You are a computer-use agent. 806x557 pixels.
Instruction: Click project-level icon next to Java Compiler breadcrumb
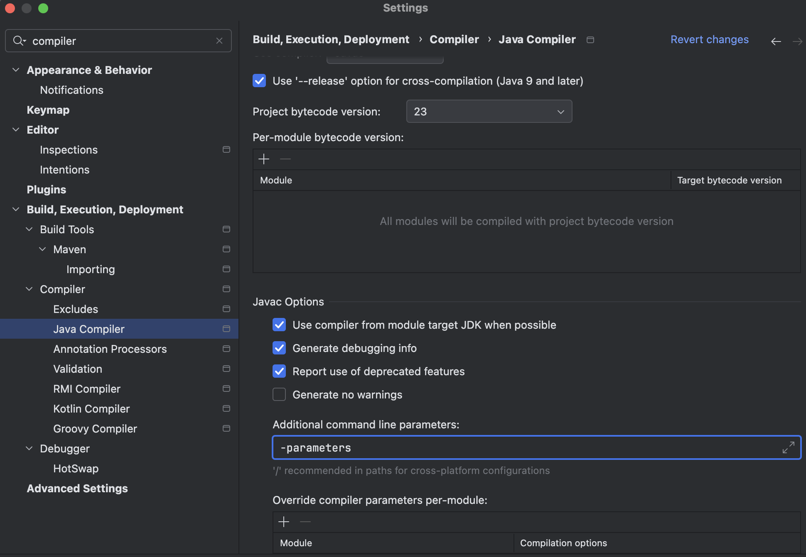click(x=590, y=40)
